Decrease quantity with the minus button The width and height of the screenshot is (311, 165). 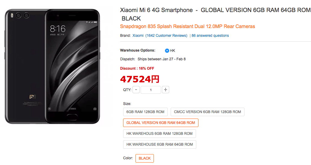(136, 90)
